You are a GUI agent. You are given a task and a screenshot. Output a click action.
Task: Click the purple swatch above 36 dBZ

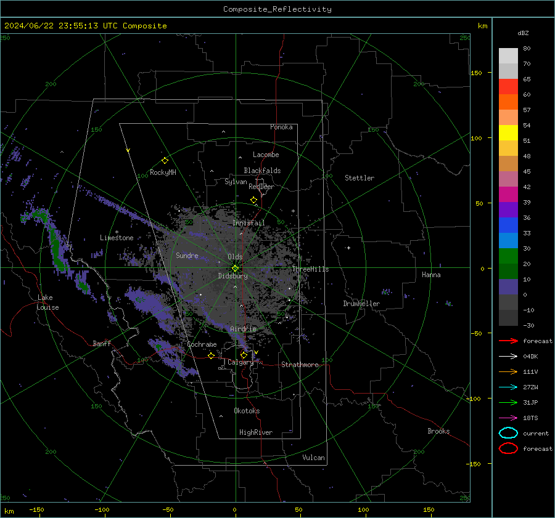tap(508, 209)
